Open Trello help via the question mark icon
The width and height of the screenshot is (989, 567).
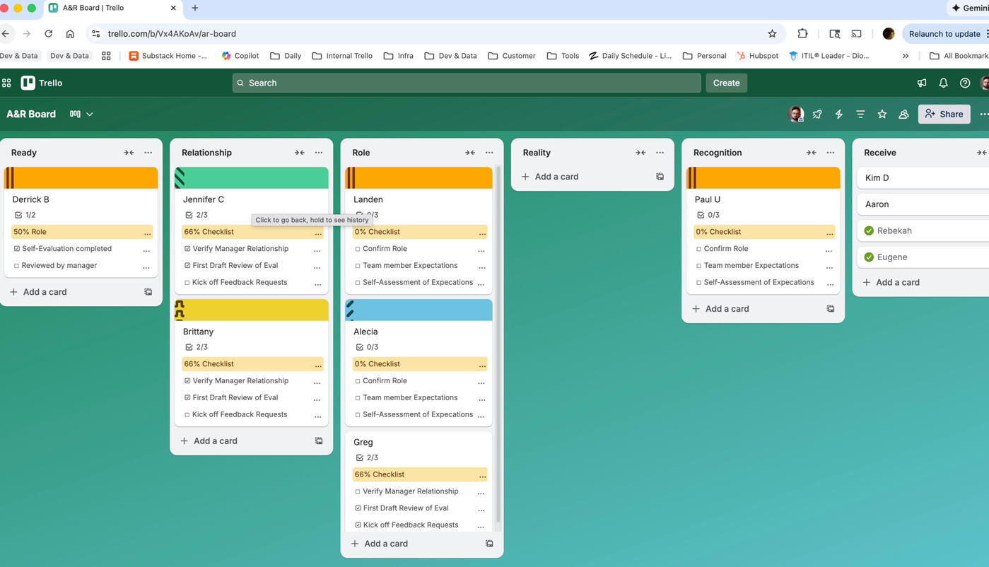coord(964,83)
